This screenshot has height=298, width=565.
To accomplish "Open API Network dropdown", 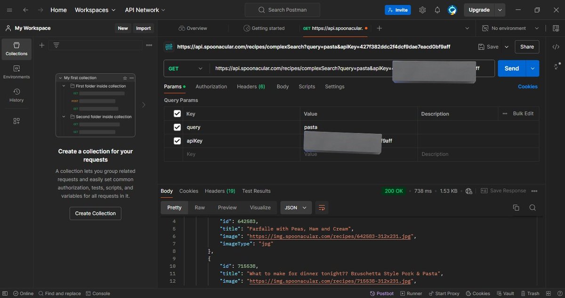I will tap(145, 10).
